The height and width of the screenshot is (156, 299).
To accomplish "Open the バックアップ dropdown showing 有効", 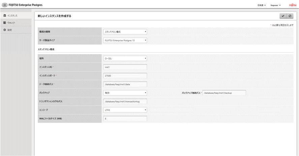I will (125, 93).
